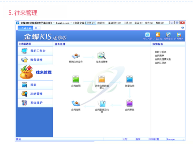193x144 pixels.
Task: Open the 核销往来业务 icon
Action: coord(76,56)
